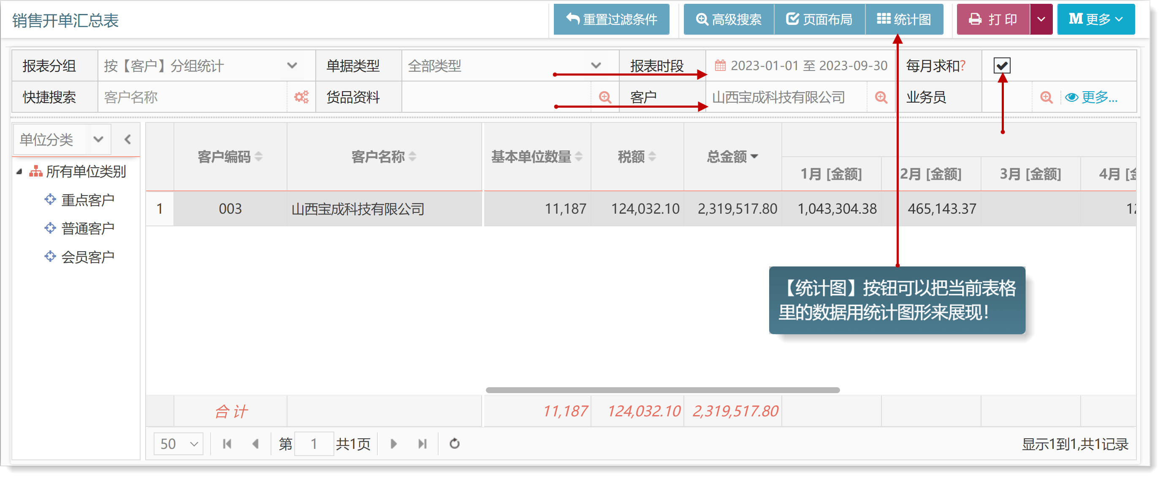Click the 业务员 magnifier lookup icon
The height and width of the screenshot is (478, 1163).
pyautogui.click(x=1046, y=97)
